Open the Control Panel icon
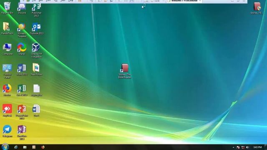The image size is (267, 150). (x=7, y=71)
